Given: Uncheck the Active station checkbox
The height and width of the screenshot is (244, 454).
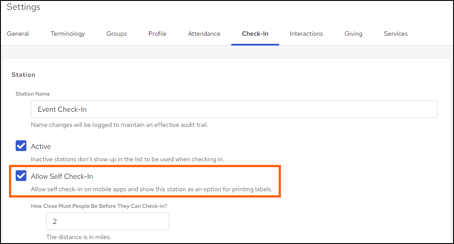Looking at the screenshot, I should pyautogui.click(x=21, y=146).
